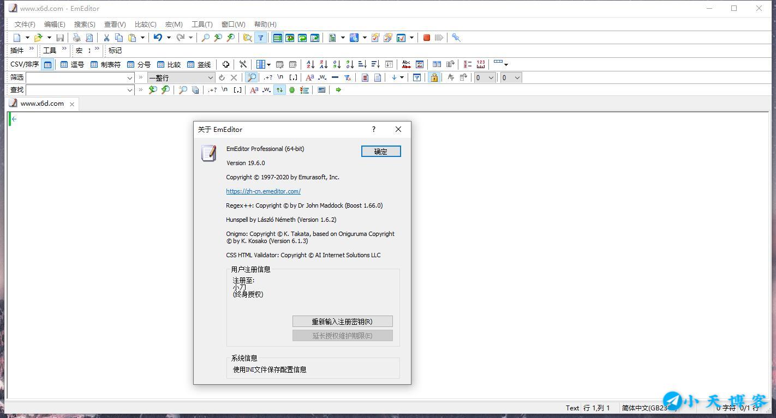Image resolution: width=776 pixels, height=418 pixels.
Task: Undo the last action with the blue arrow
Action: click(158, 38)
